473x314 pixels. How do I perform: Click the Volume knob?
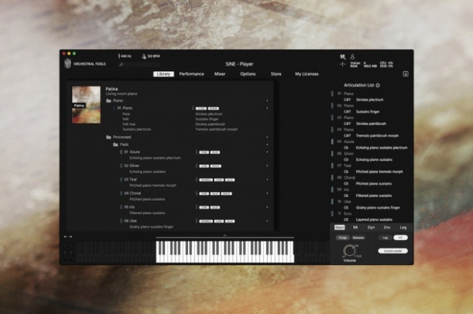click(349, 250)
